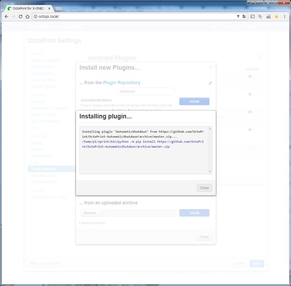Open the Chrome three-dot menu
Screen dimensions: 291x286
(284, 16)
